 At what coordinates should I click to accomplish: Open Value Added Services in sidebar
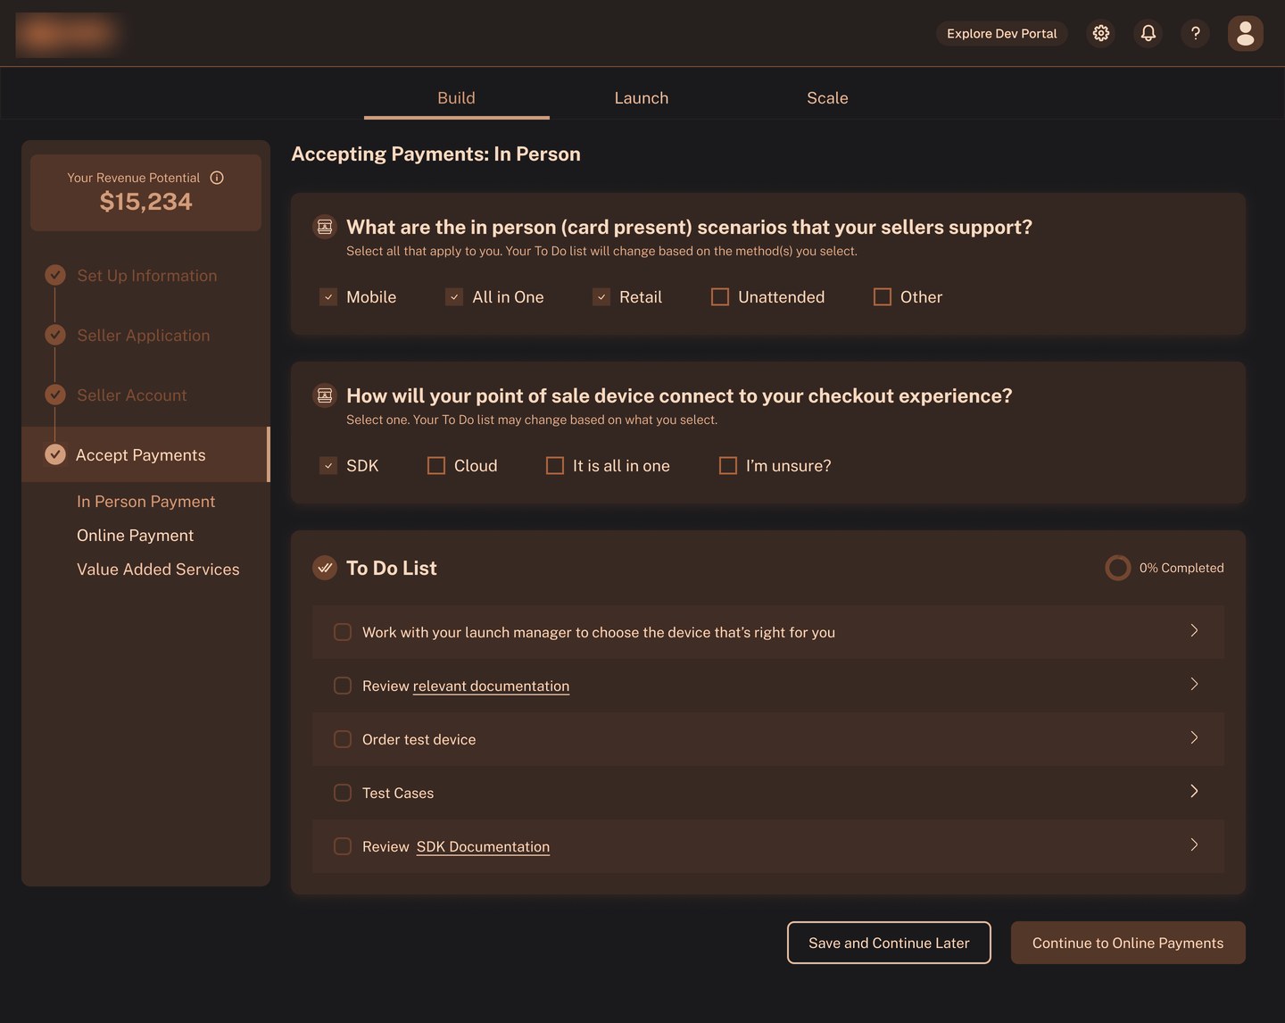[x=158, y=570]
